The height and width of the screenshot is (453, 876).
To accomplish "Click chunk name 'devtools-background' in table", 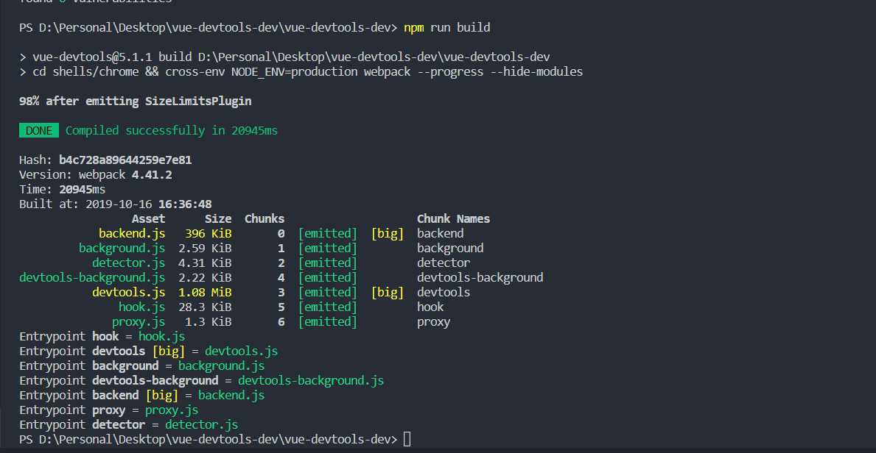I will coord(480,277).
